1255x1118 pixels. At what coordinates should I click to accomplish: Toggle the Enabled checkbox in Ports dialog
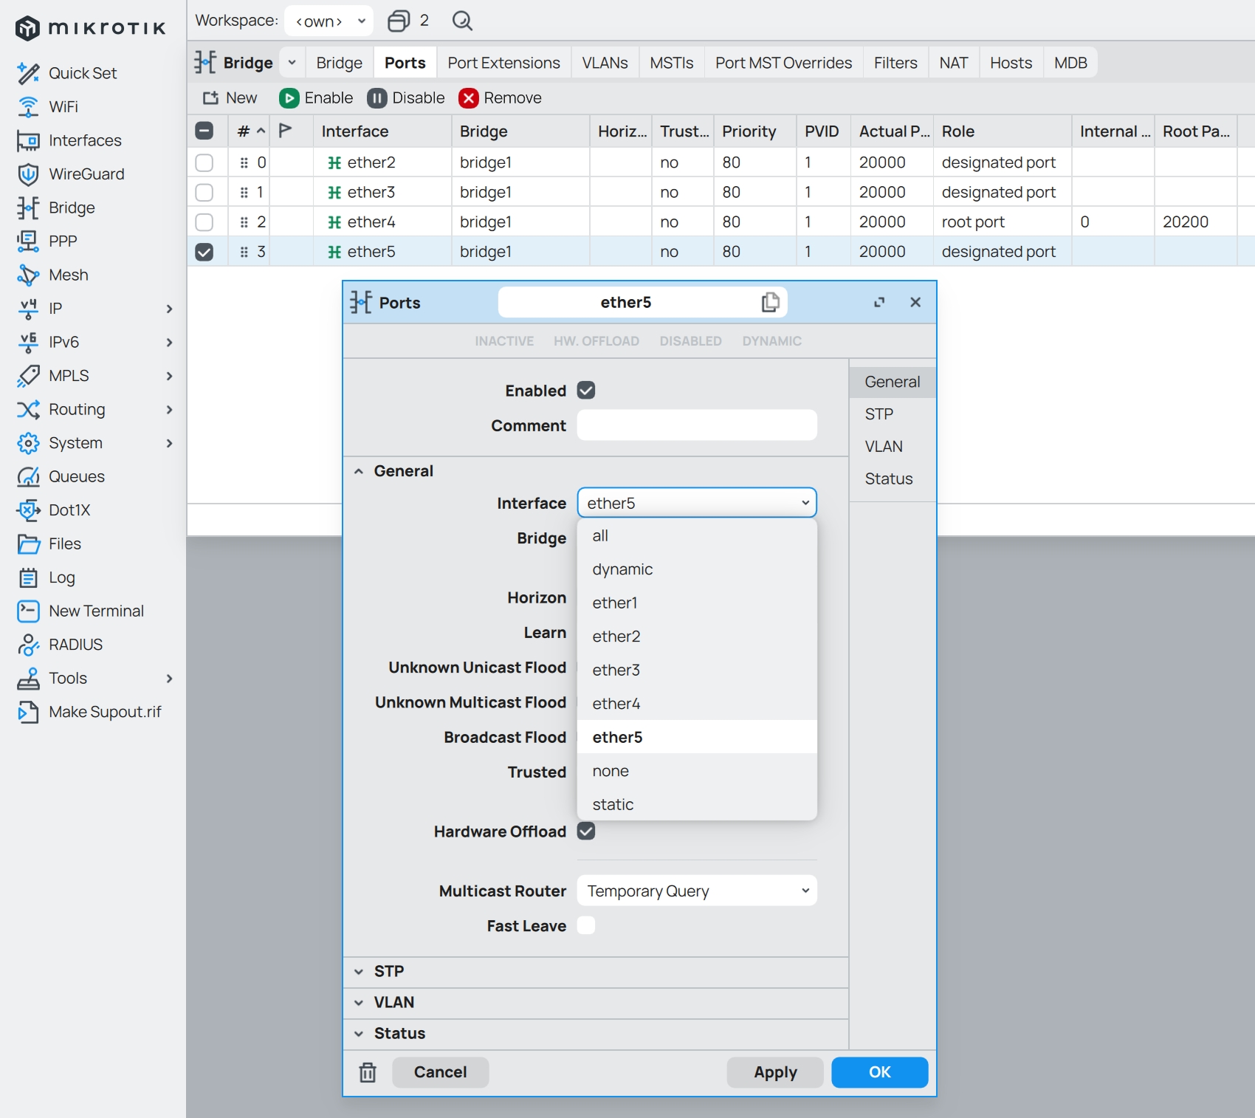coord(586,390)
